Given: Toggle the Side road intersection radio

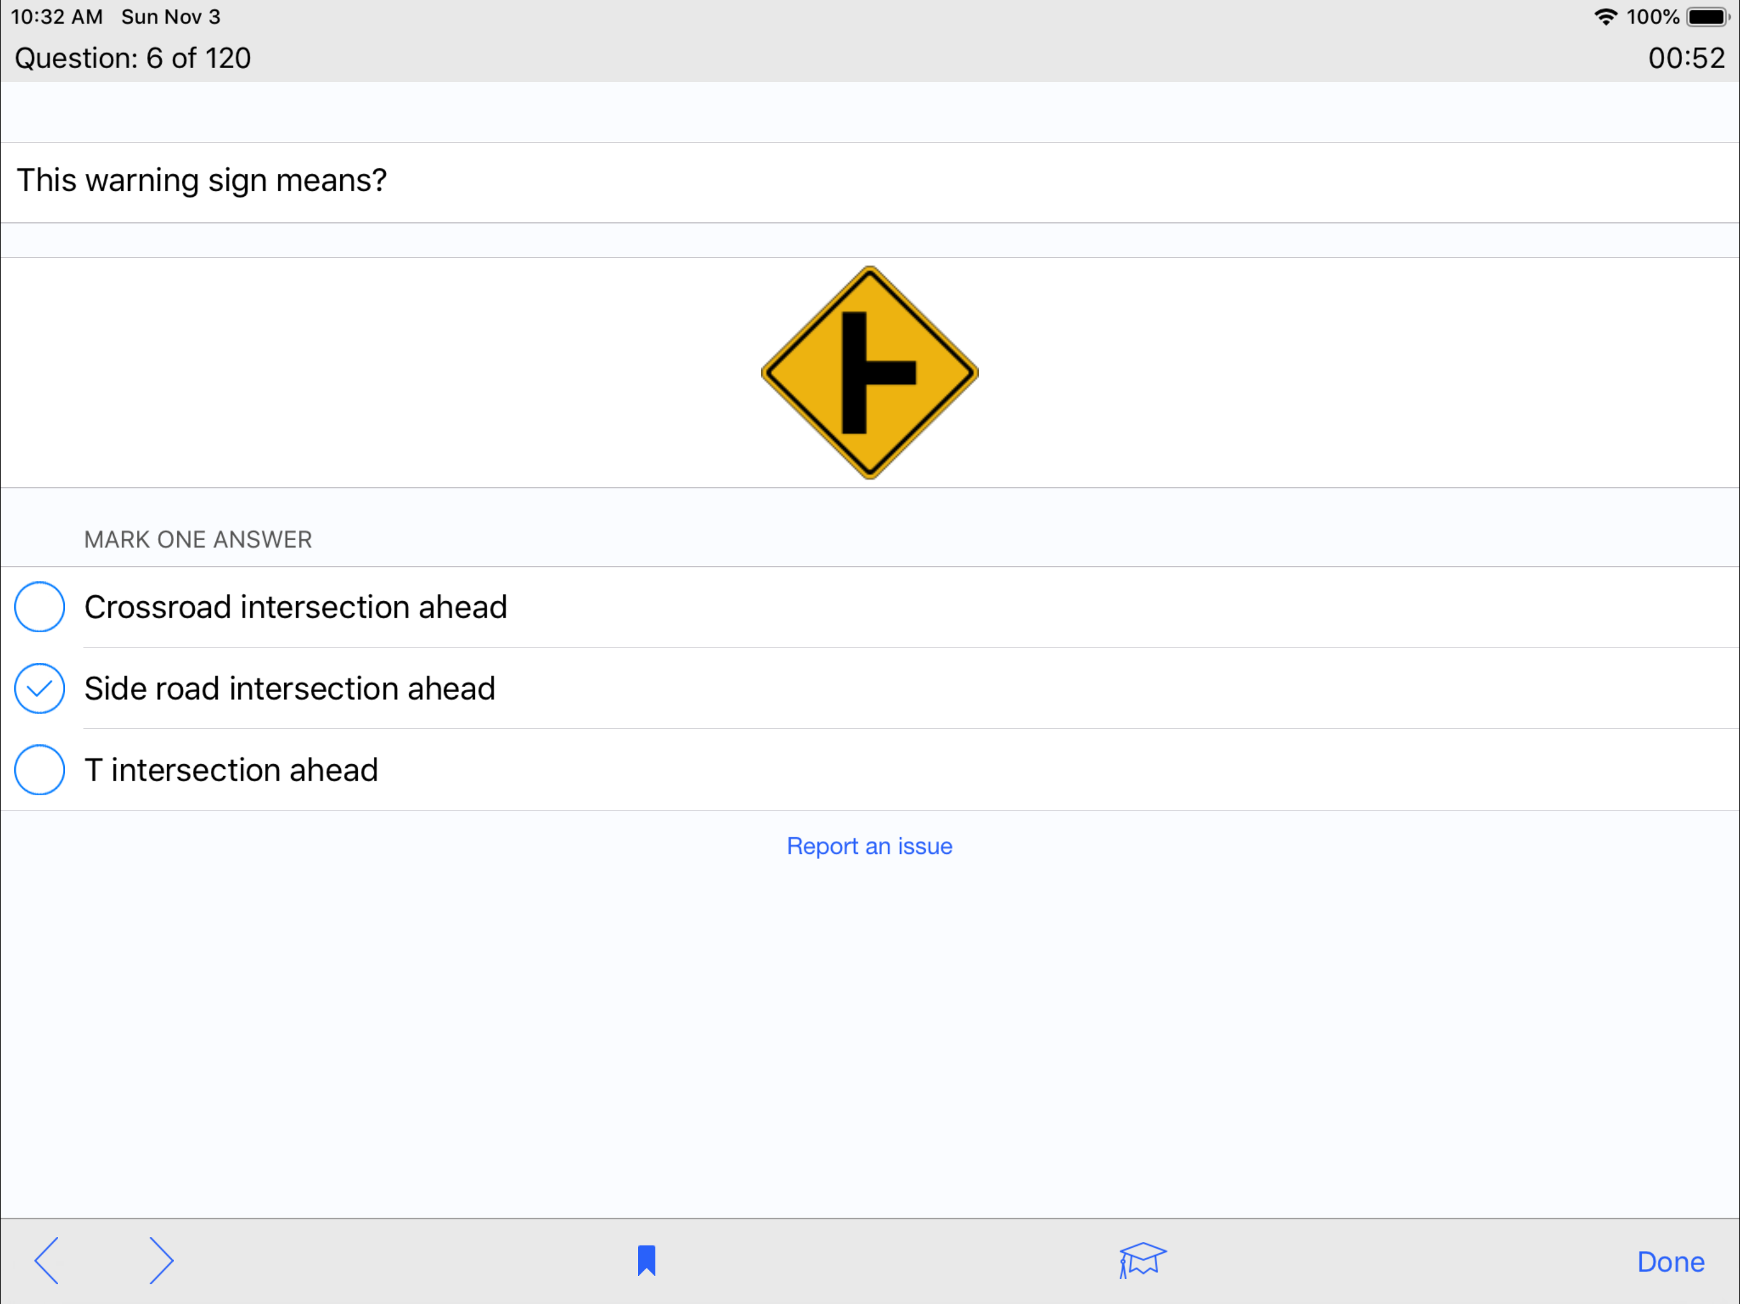Looking at the screenshot, I should [x=39, y=688].
